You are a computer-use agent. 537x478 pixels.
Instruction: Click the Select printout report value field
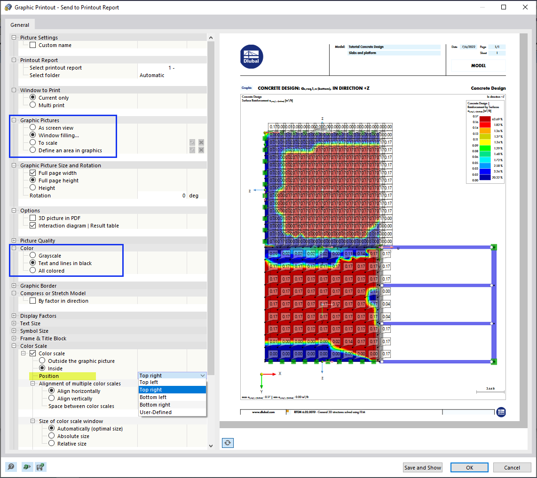coord(172,68)
